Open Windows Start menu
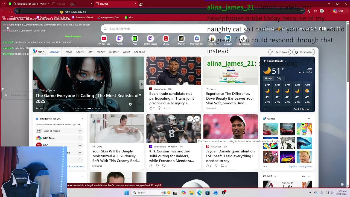The image size is (350, 197). click(x=127, y=193)
